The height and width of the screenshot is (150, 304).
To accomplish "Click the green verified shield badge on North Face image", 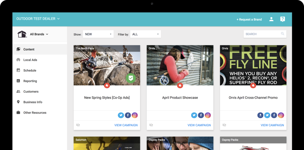I will (131, 78).
